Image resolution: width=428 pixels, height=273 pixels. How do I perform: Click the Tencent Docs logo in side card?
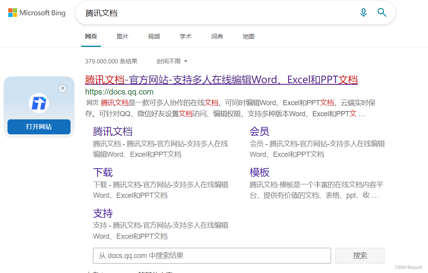click(x=39, y=103)
